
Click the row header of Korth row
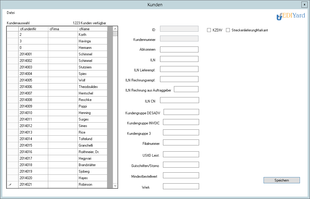[12, 35]
